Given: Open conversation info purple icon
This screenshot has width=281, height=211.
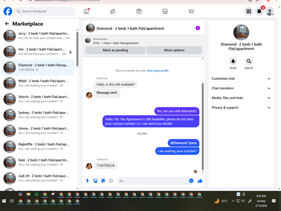Looking at the screenshot, I should pyautogui.click(x=198, y=28).
